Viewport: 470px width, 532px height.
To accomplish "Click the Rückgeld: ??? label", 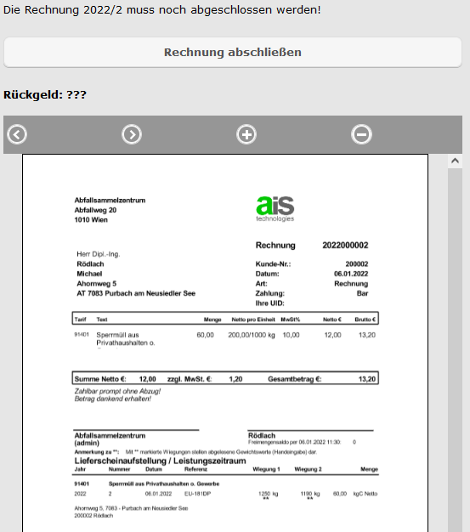I will [45, 94].
